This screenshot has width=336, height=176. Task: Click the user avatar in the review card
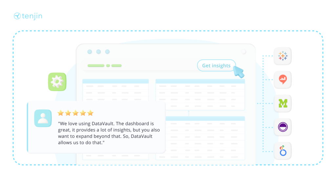(x=43, y=118)
